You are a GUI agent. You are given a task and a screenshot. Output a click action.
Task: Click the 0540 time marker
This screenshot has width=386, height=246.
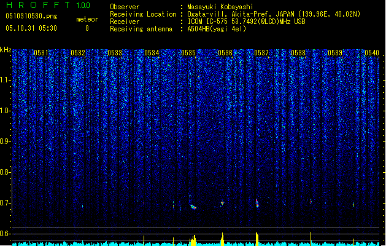coord(372,53)
